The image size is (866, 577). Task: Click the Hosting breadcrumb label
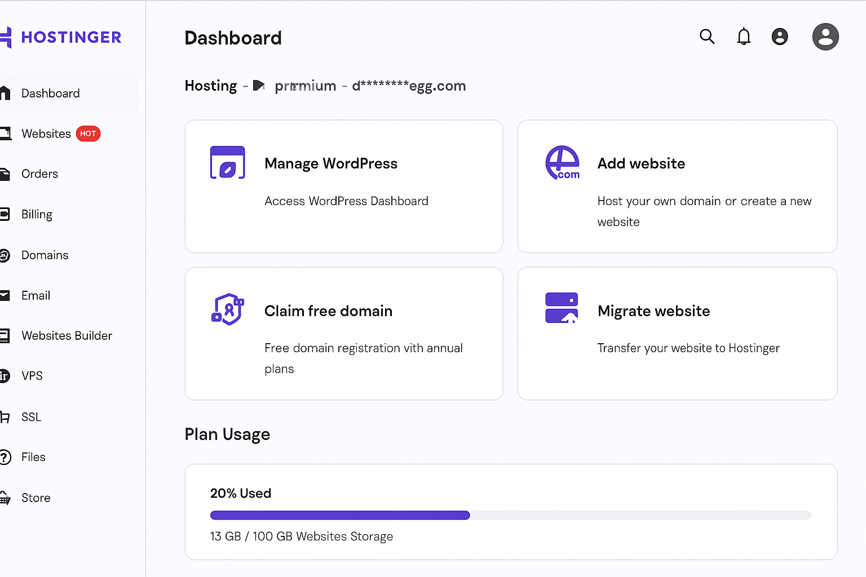coord(211,86)
